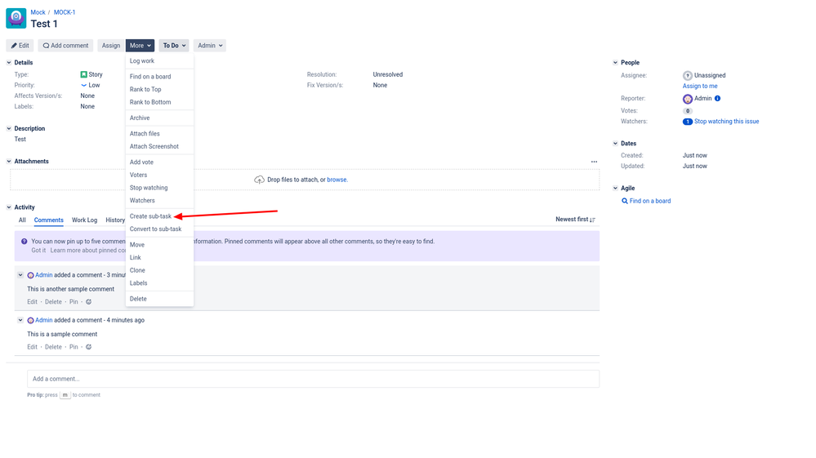The image size is (816, 458).
Task: Delete the 'This is a sample comment' comment
Action: (x=53, y=347)
